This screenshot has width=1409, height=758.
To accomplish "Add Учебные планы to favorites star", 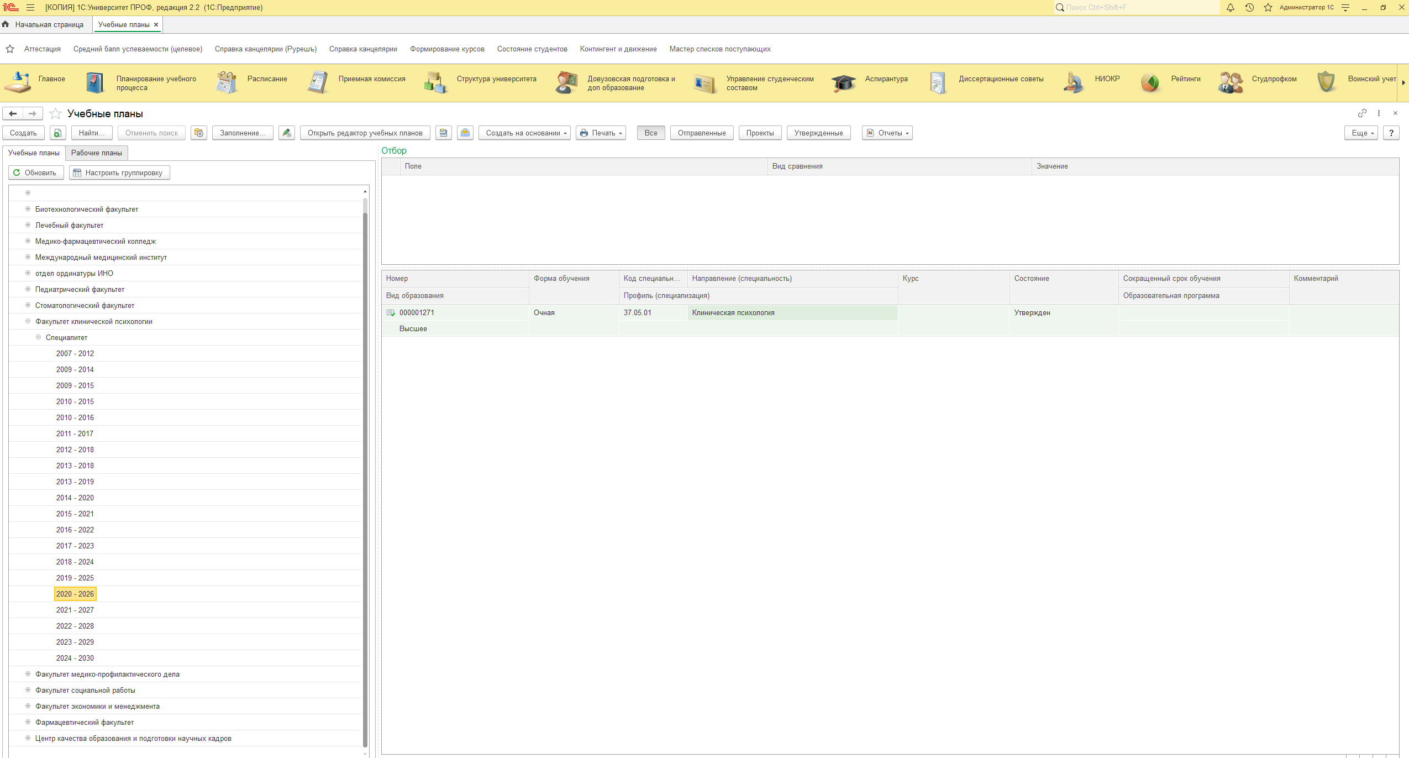I will click(x=55, y=114).
